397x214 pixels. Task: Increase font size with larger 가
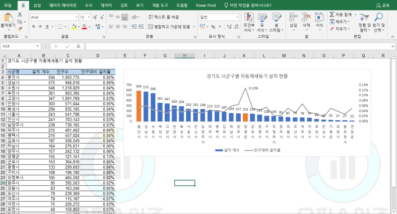coord(95,17)
